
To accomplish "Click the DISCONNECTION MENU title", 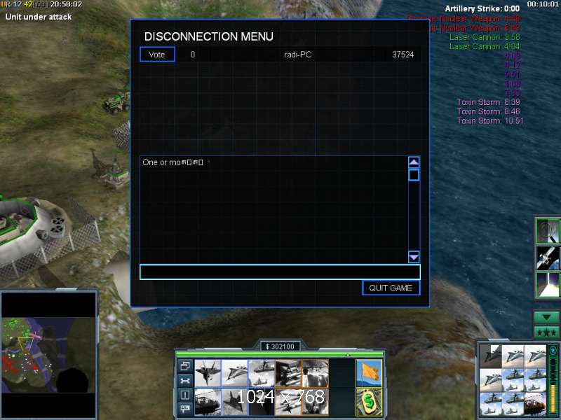I will pyautogui.click(x=208, y=36).
